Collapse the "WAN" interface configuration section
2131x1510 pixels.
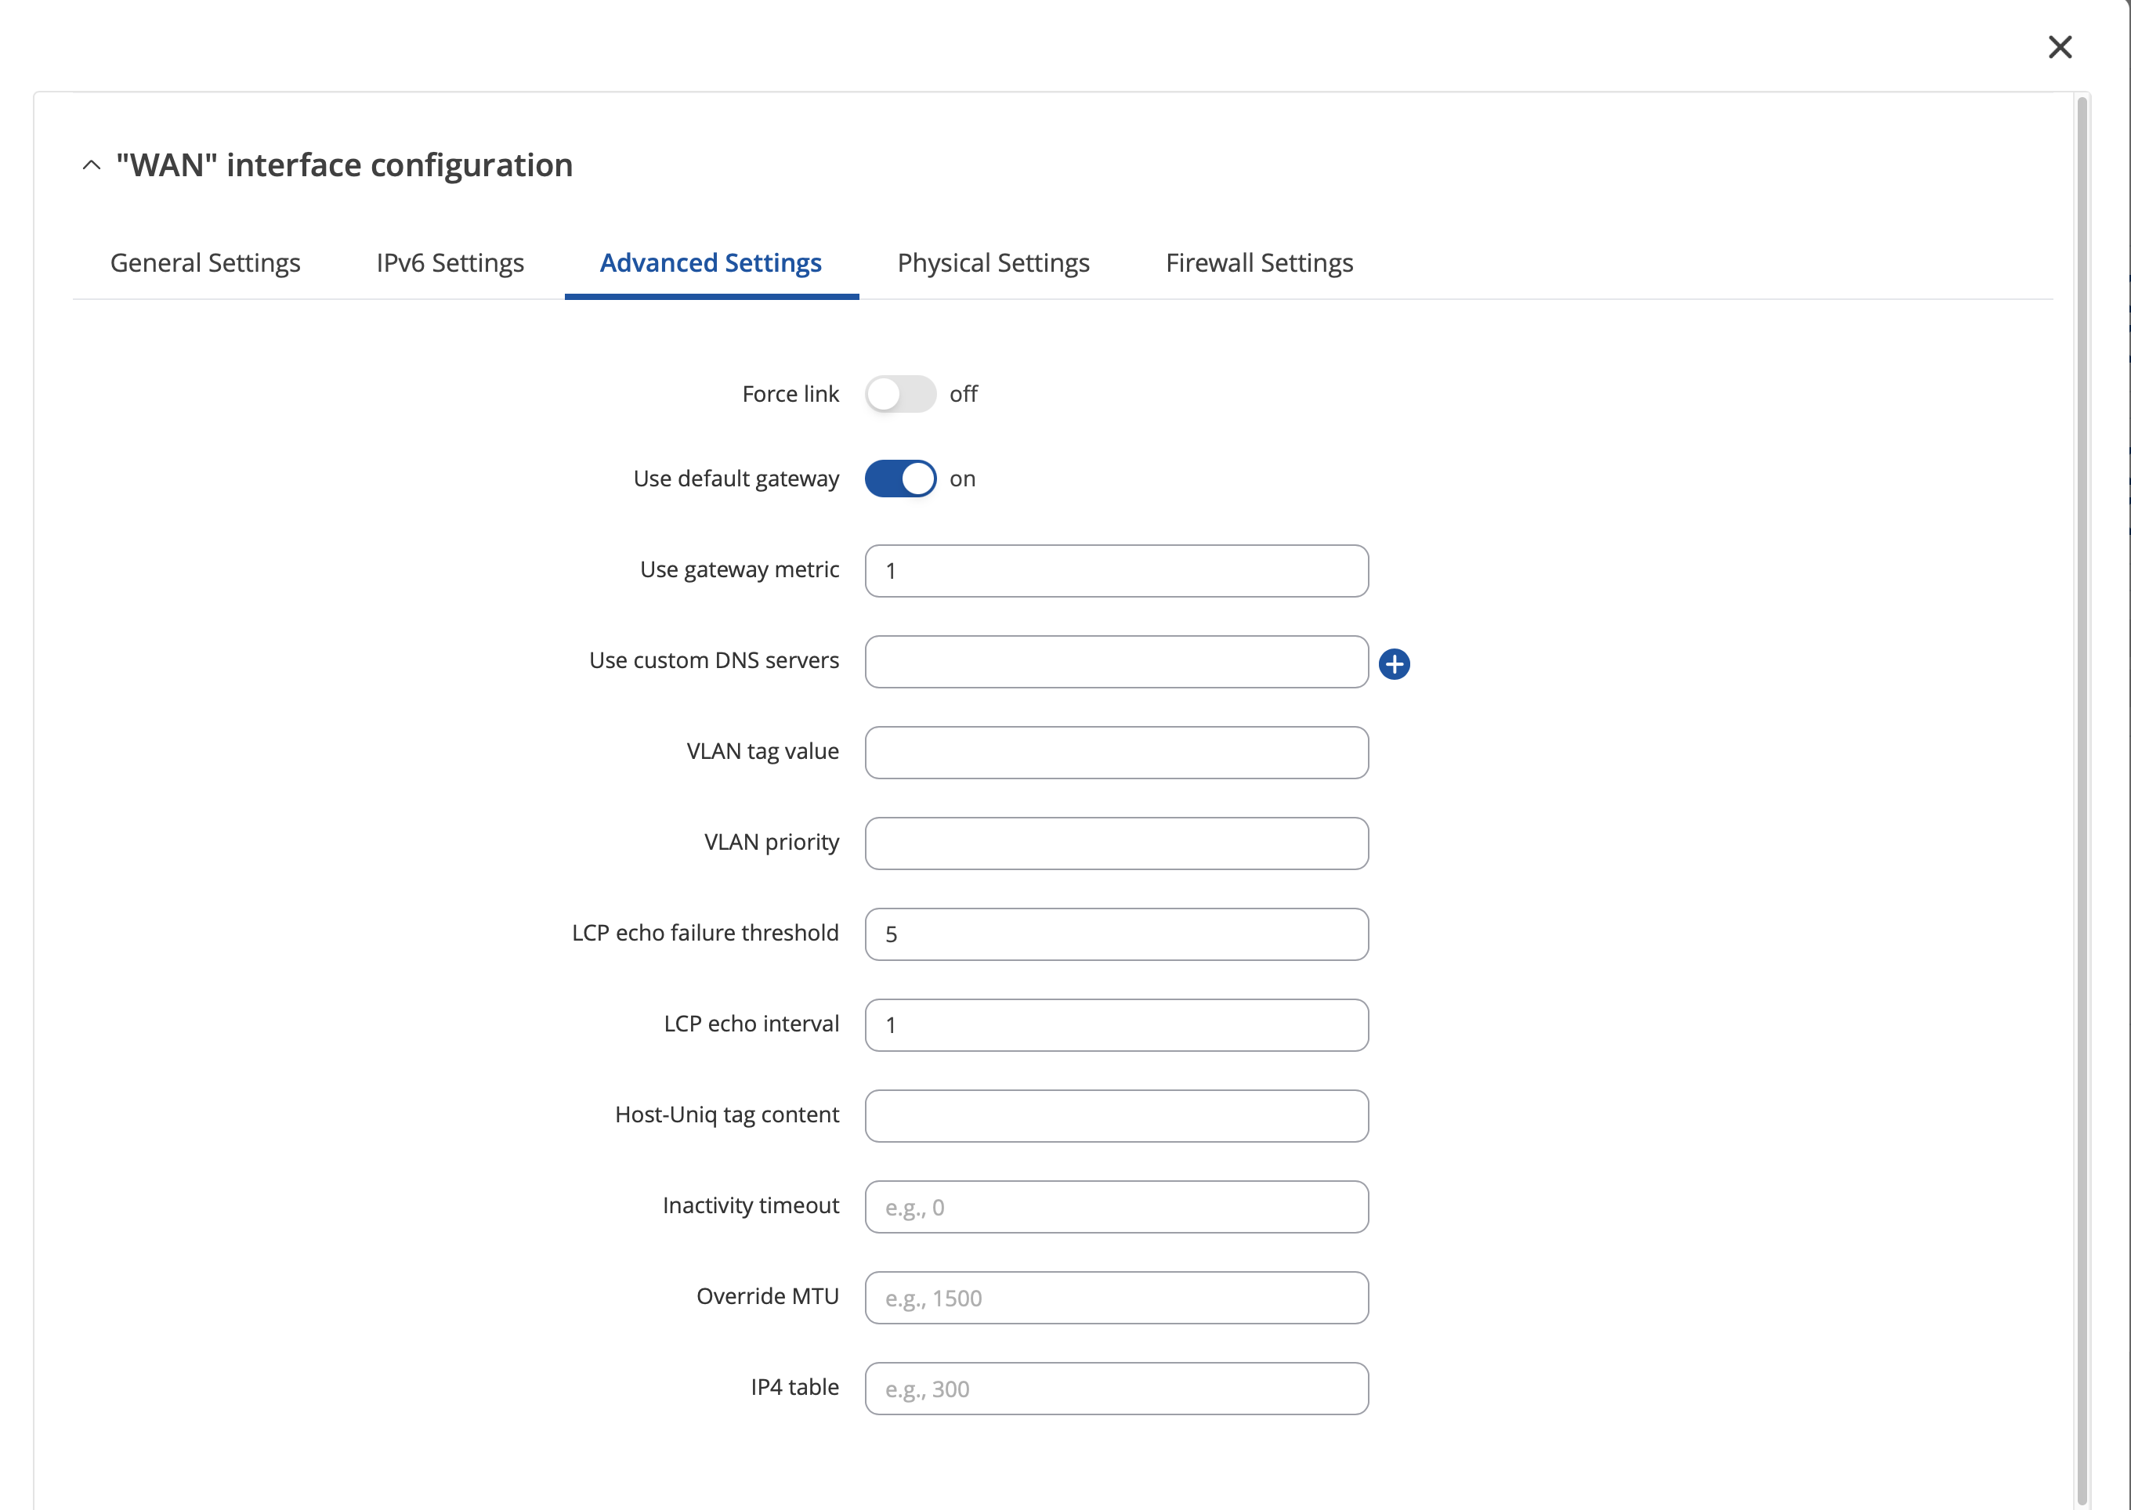pyautogui.click(x=91, y=165)
